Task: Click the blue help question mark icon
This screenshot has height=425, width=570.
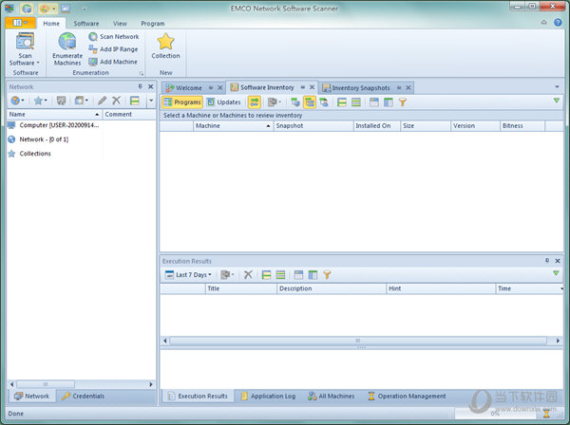Action: (x=558, y=23)
